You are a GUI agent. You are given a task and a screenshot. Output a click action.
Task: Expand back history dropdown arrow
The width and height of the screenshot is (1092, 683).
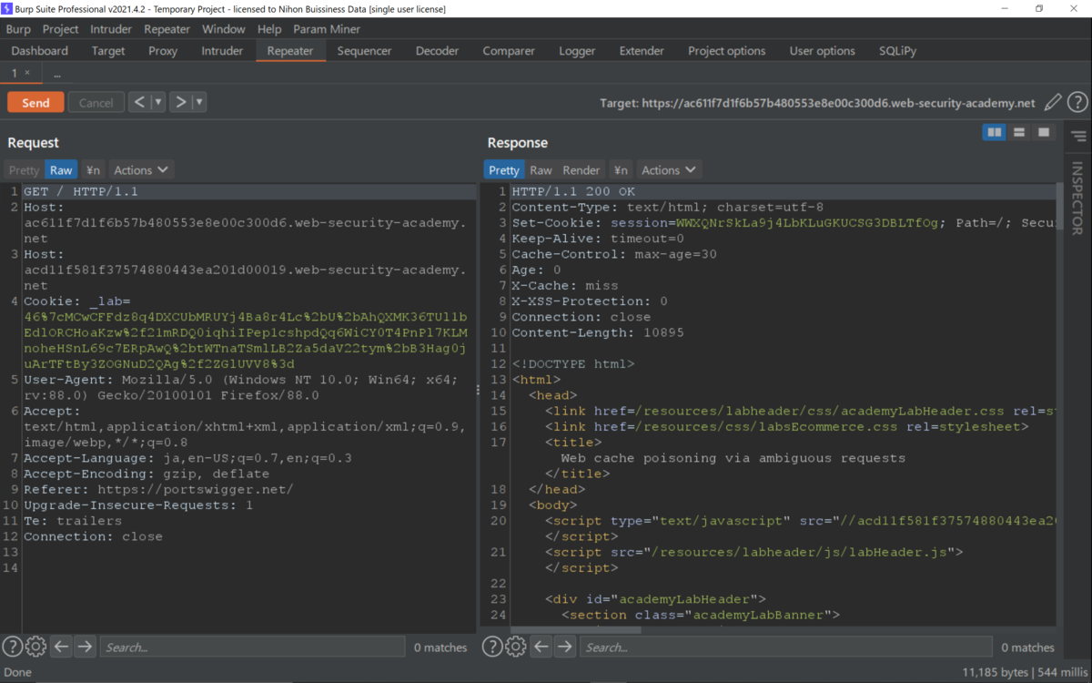pyautogui.click(x=158, y=102)
